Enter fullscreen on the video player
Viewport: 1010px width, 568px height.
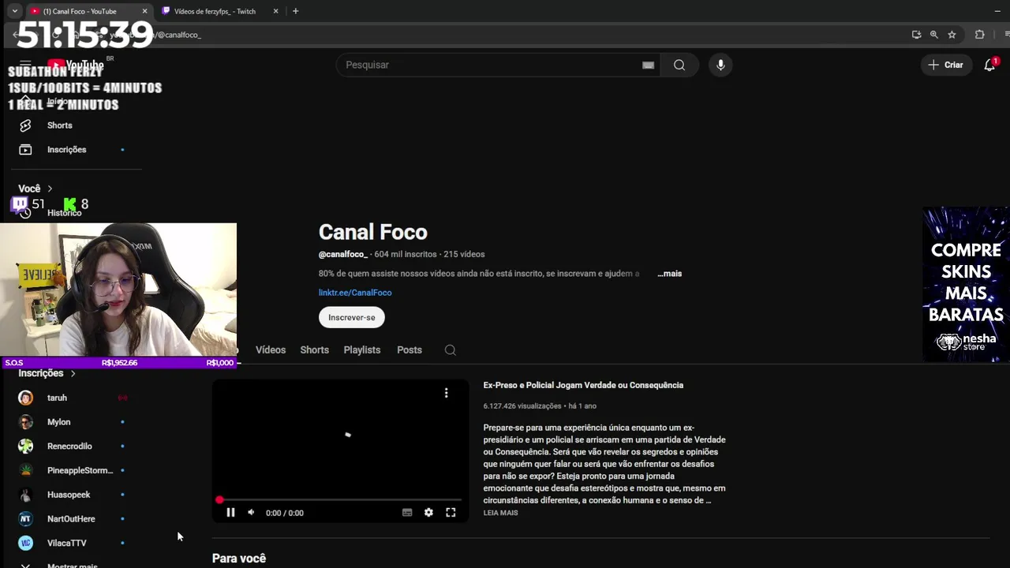[451, 513]
